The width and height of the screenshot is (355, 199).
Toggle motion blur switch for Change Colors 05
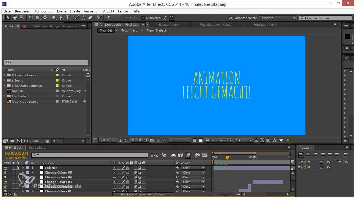point(136,172)
